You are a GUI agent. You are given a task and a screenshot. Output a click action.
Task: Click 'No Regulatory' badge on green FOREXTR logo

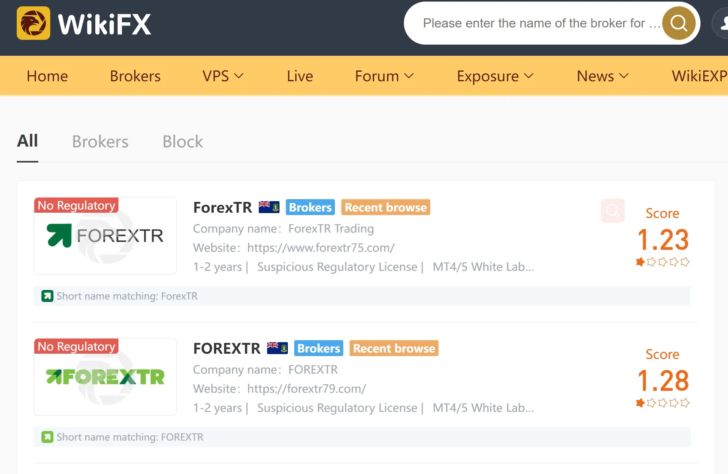pyautogui.click(x=77, y=346)
